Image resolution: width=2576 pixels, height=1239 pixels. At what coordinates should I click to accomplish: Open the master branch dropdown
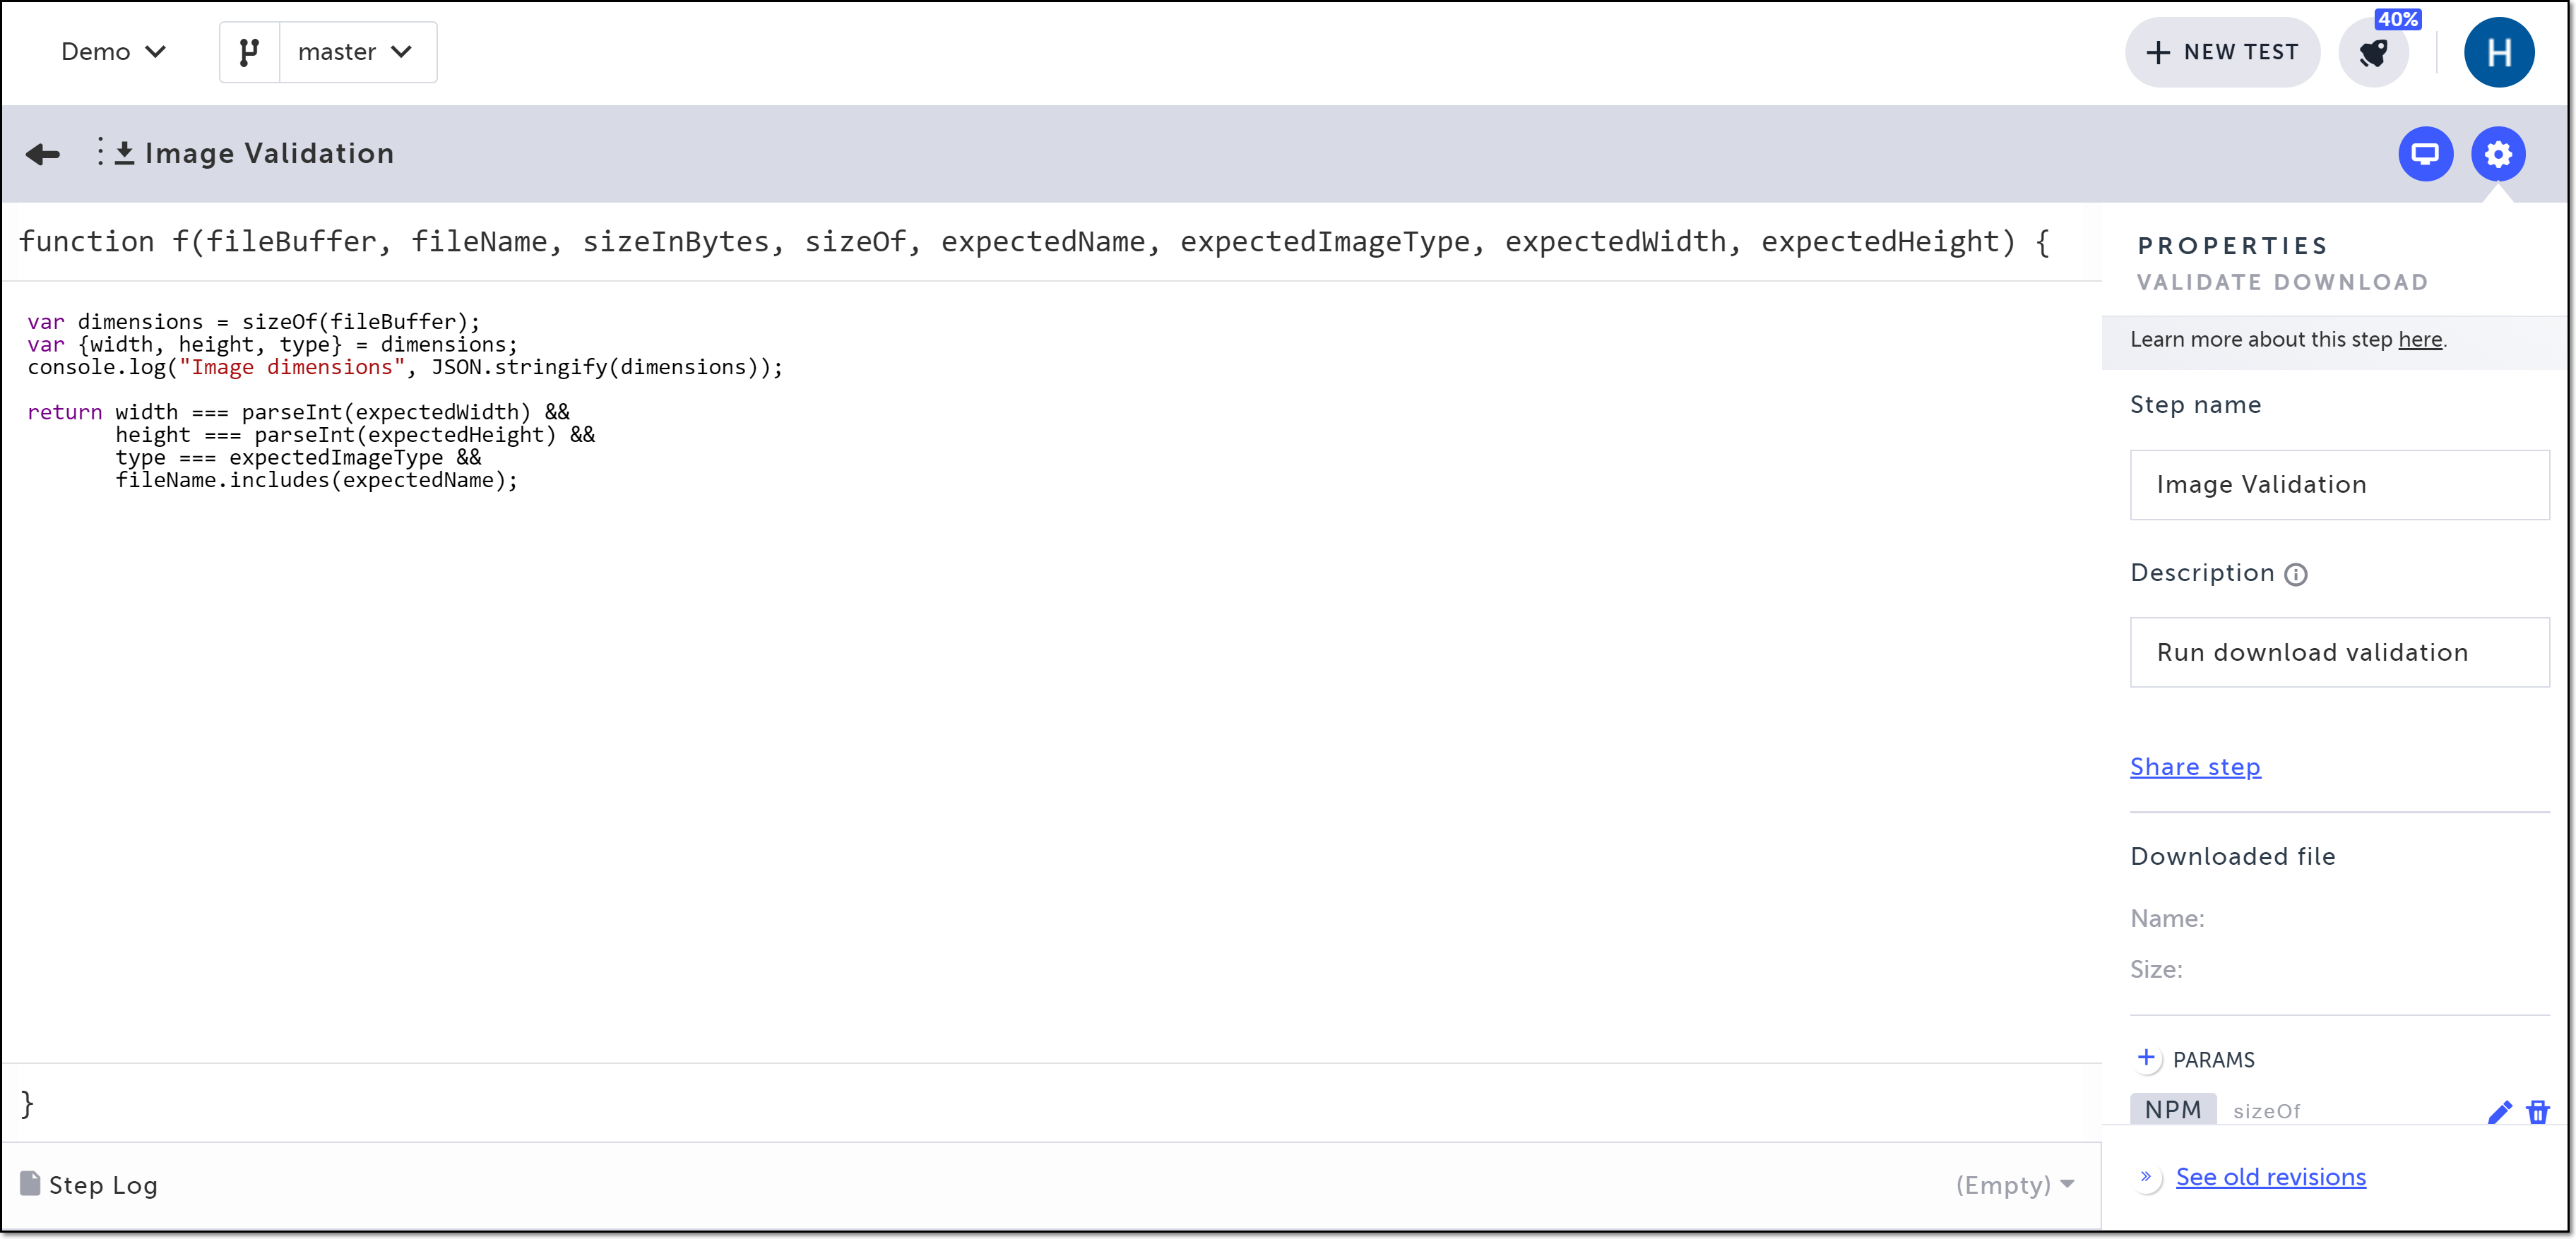(357, 52)
